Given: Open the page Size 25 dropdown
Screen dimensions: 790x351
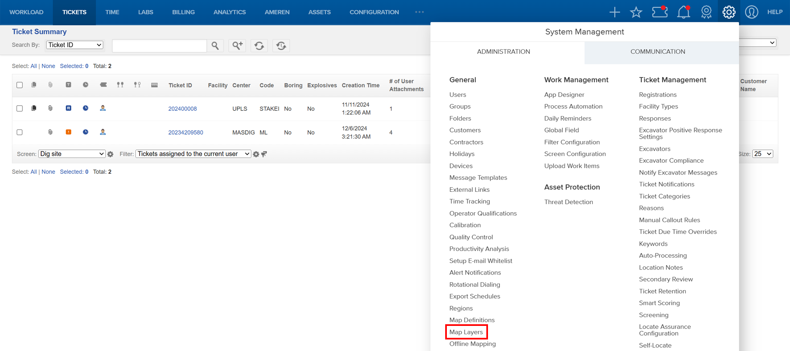Looking at the screenshot, I should click(x=762, y=154).
